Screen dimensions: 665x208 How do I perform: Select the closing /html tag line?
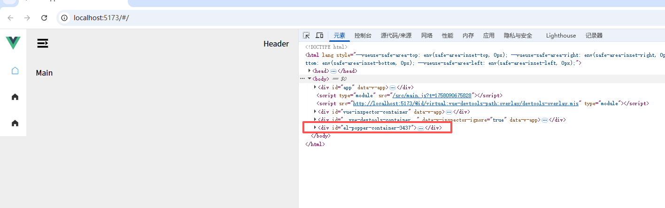tap(315, 144)
